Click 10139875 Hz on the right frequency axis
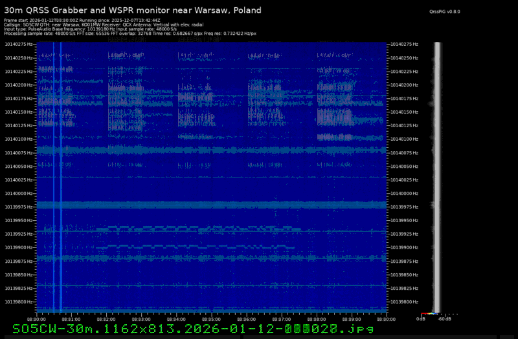 point(404,262)
